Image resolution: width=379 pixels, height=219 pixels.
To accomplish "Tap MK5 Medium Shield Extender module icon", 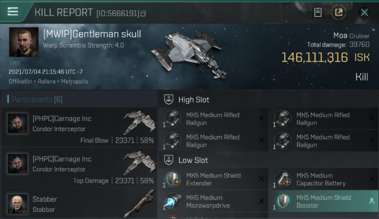I will pyautogui.click(x=172, y=179).
